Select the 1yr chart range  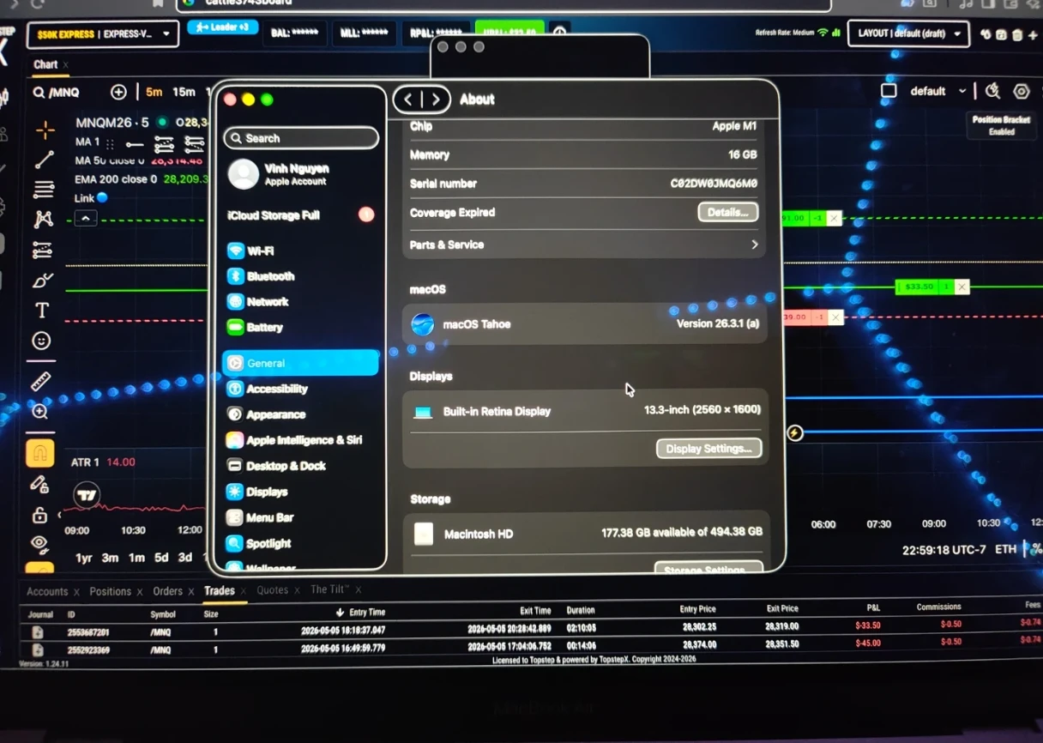click(x=84, y=558)
